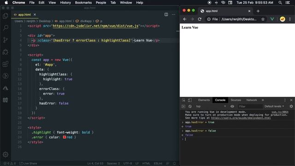Open the VS Code Search view
The height and width of the screenshot is (166, 295).
click(x=6, y=28)
